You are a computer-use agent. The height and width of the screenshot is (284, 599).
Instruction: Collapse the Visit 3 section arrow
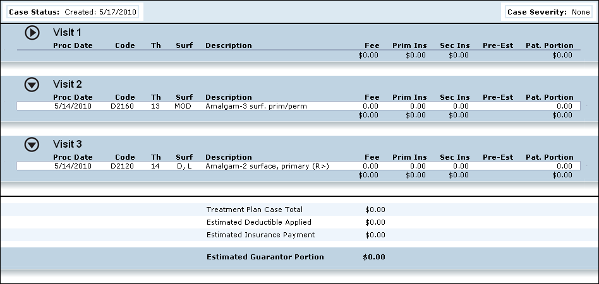coord(32,145)
